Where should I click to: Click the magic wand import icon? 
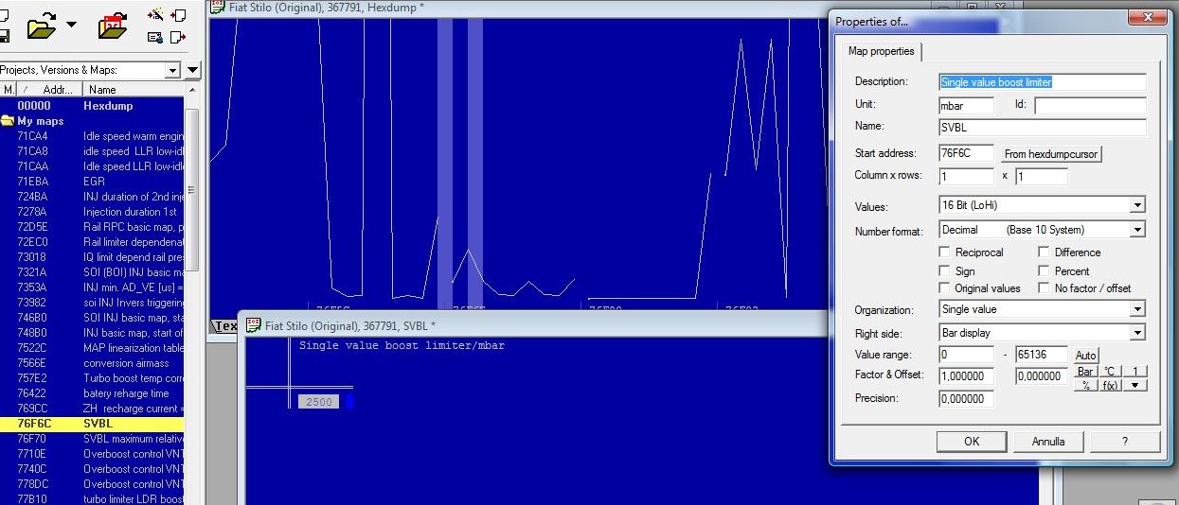(x=154, y=15)
